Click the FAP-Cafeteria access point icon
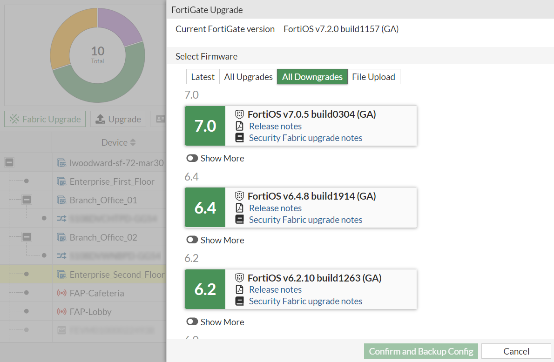Viewport: 554px width, 362px height. 61,293
